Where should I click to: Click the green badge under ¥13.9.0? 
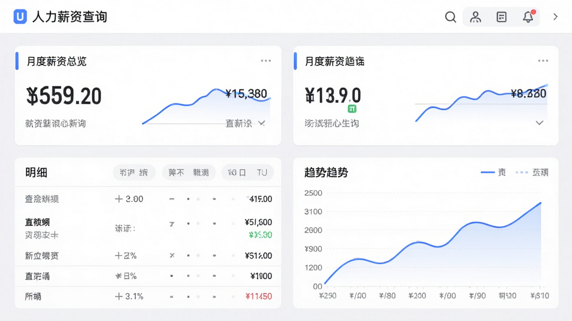[x=352, y=109]
